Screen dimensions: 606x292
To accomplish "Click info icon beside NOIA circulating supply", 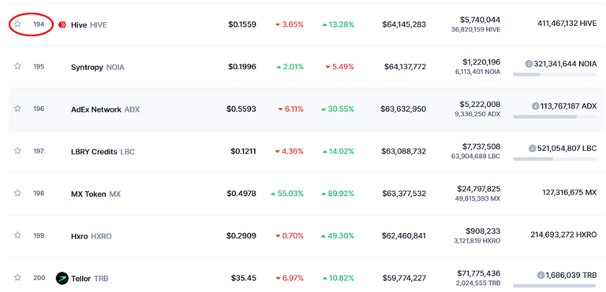I will point(529,64).
